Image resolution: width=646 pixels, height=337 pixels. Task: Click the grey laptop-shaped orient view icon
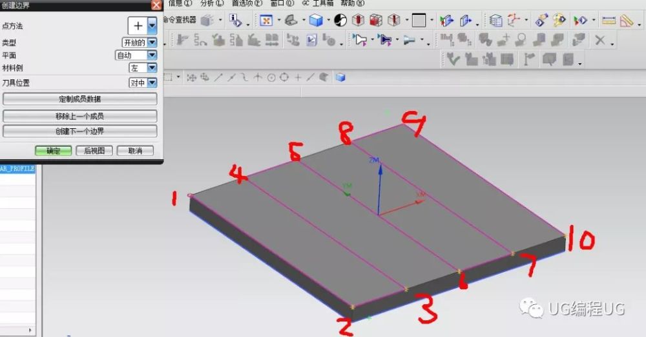tap(291, 20)
